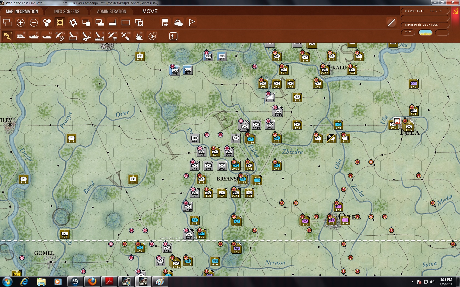460x287 pixels.
Task: Select the grey HQ 0?0 counter
Action: (194, 139)
